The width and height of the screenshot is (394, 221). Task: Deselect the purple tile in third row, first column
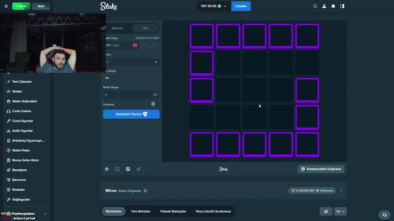click(x=202, y=90)
